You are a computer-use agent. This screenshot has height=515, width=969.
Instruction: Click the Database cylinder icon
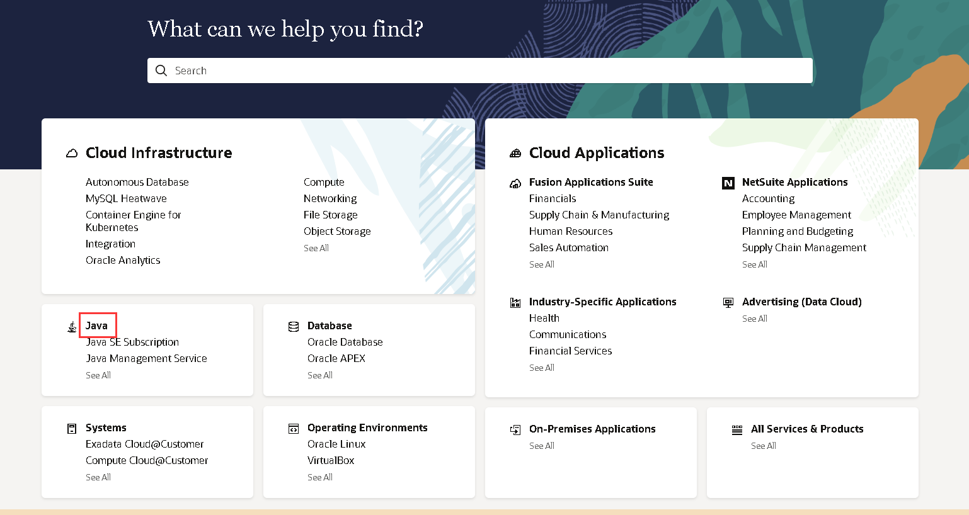294,326
